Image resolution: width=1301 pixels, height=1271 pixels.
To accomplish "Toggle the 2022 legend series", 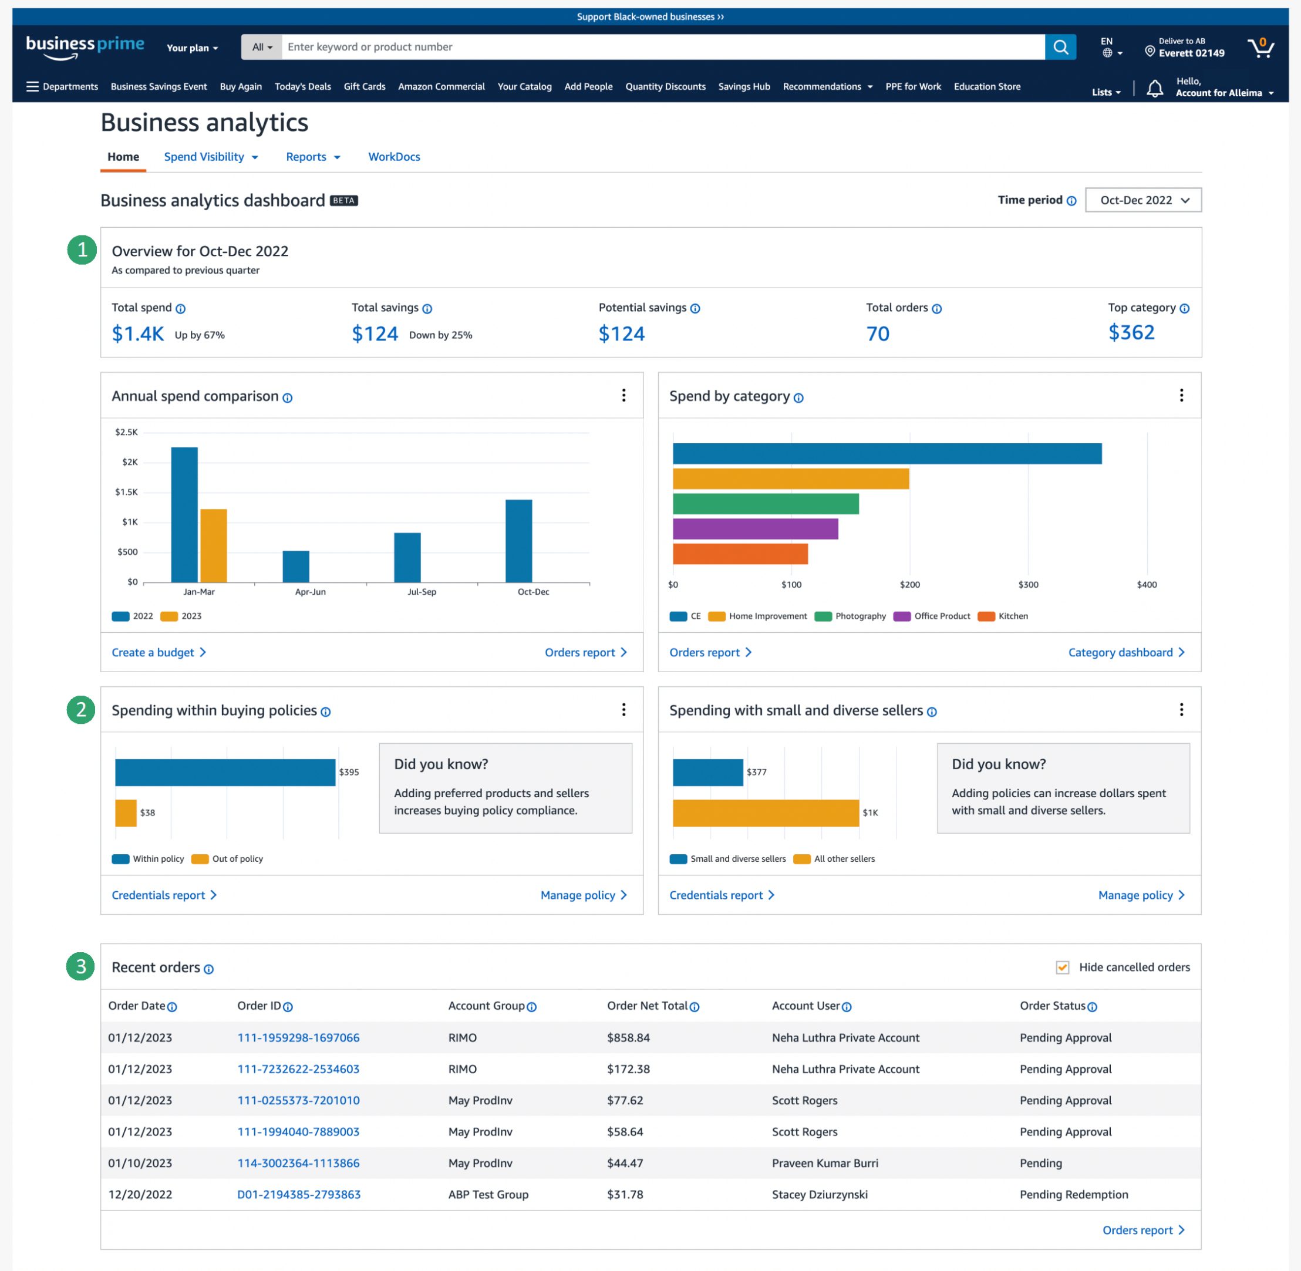I will coord(132,616).
